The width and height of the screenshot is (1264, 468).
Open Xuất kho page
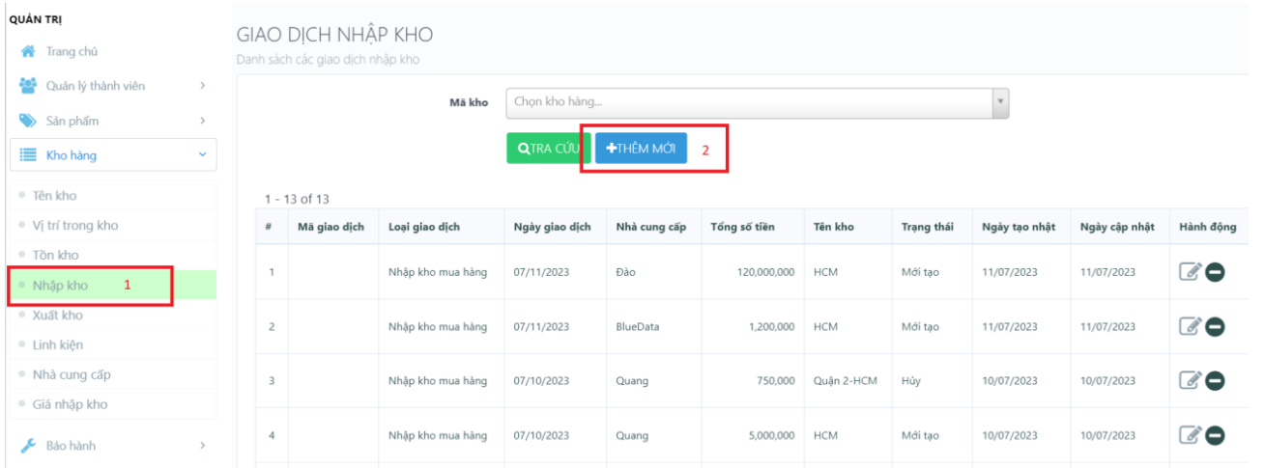click(58, 316)
